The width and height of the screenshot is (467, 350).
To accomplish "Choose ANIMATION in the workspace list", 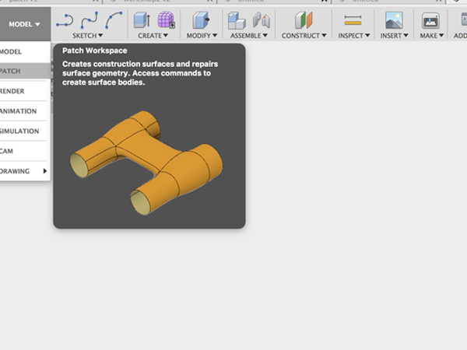I will (x=25, y=111).
